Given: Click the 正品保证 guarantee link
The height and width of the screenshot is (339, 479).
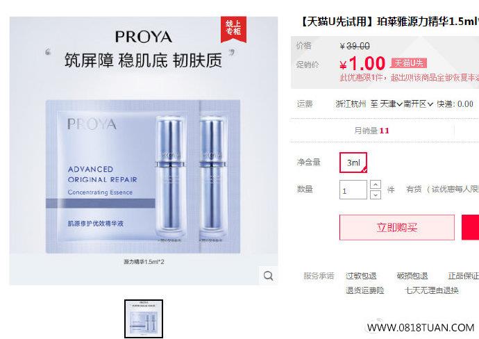Looking at the screenshot, I should point(464,276).
